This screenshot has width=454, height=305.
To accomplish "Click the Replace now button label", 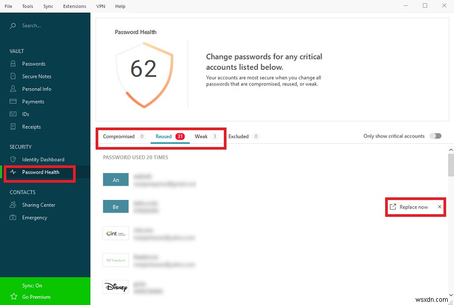I will click(414, 207).
